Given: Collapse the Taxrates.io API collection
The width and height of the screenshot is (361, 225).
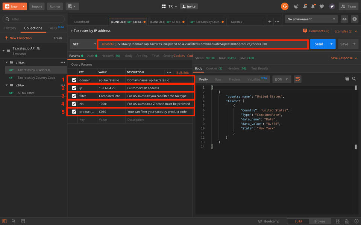Looking at the screenshot, I should pos(3,51).
